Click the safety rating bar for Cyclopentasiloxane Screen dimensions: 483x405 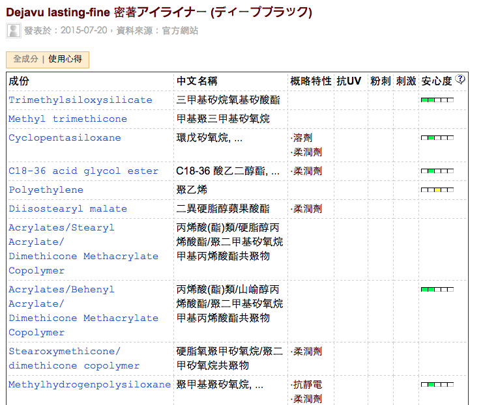pos(437,138)
